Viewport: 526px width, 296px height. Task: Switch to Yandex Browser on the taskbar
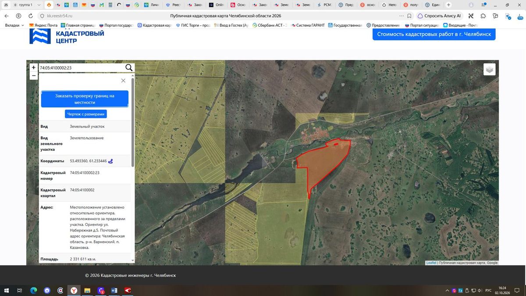pyautogui.click(x=74, y=290)
